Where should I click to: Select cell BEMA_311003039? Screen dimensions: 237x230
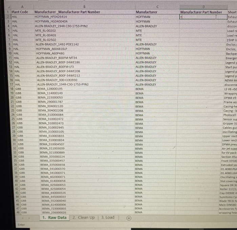[x=87, y=148]
